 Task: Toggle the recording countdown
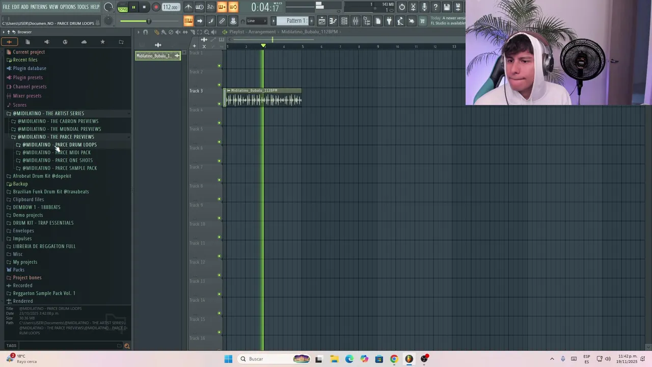coord(210,7)
